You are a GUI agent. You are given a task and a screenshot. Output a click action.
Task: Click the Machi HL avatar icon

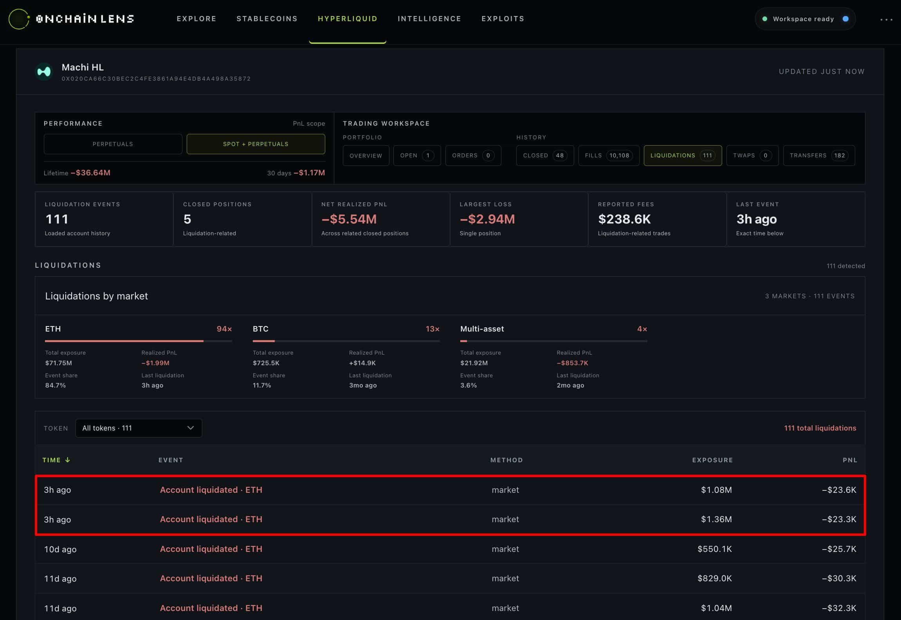pos(44,72)
